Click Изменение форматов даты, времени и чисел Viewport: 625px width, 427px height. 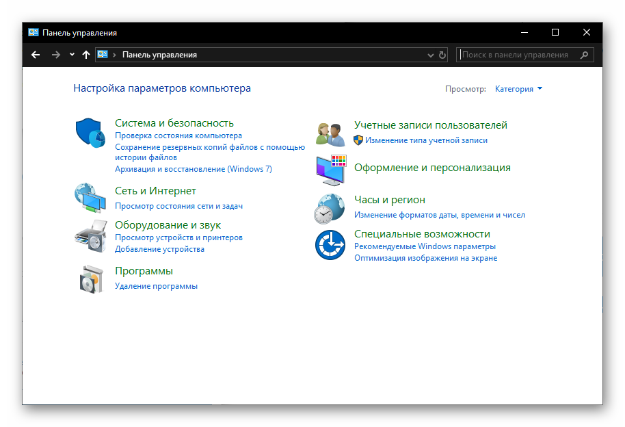pos(439,215)
